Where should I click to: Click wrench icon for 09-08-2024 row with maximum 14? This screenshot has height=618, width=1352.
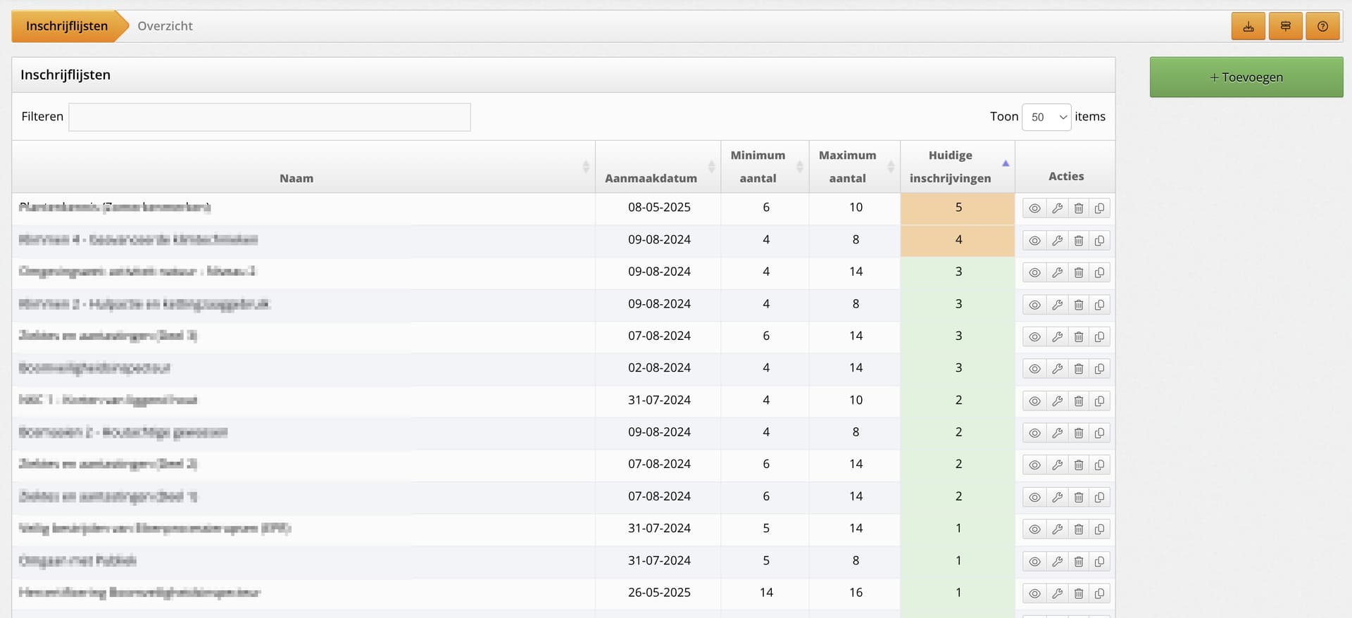pos(1057,272)
